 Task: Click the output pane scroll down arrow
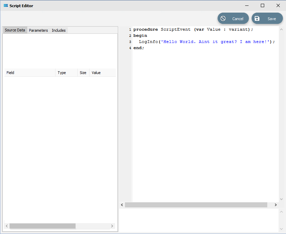click(x=281, y=229)
